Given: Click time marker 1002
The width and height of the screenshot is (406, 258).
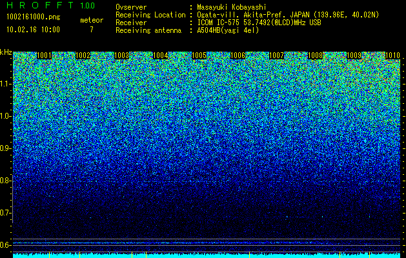Looking at the screenshot, I should coord(83,55).
